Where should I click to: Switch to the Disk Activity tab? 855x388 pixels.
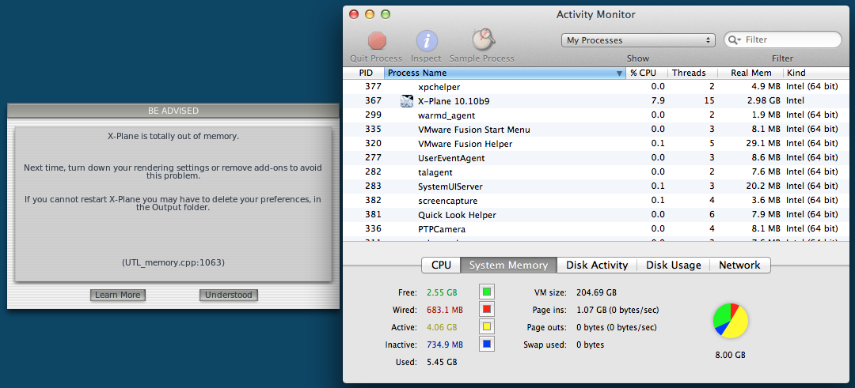[x=597, y=265]
